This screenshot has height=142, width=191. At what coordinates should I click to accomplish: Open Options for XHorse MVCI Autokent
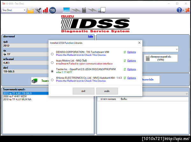click(x=131, y=78)
